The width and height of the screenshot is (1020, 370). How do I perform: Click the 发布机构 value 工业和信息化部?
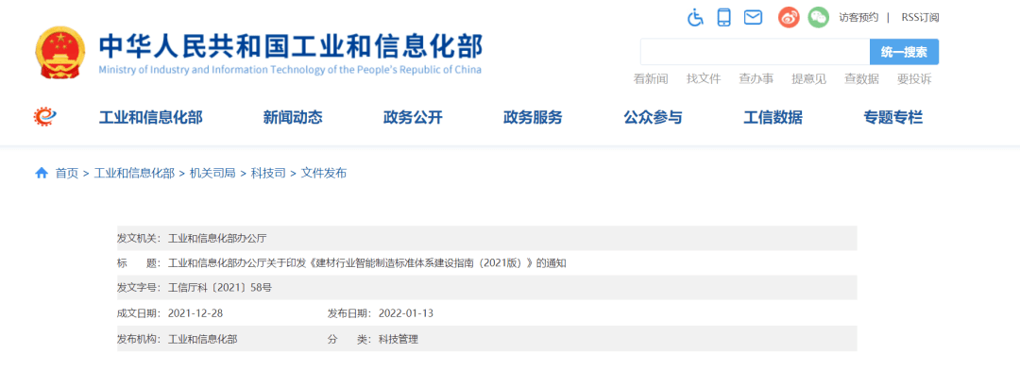(x=203, y=339)
